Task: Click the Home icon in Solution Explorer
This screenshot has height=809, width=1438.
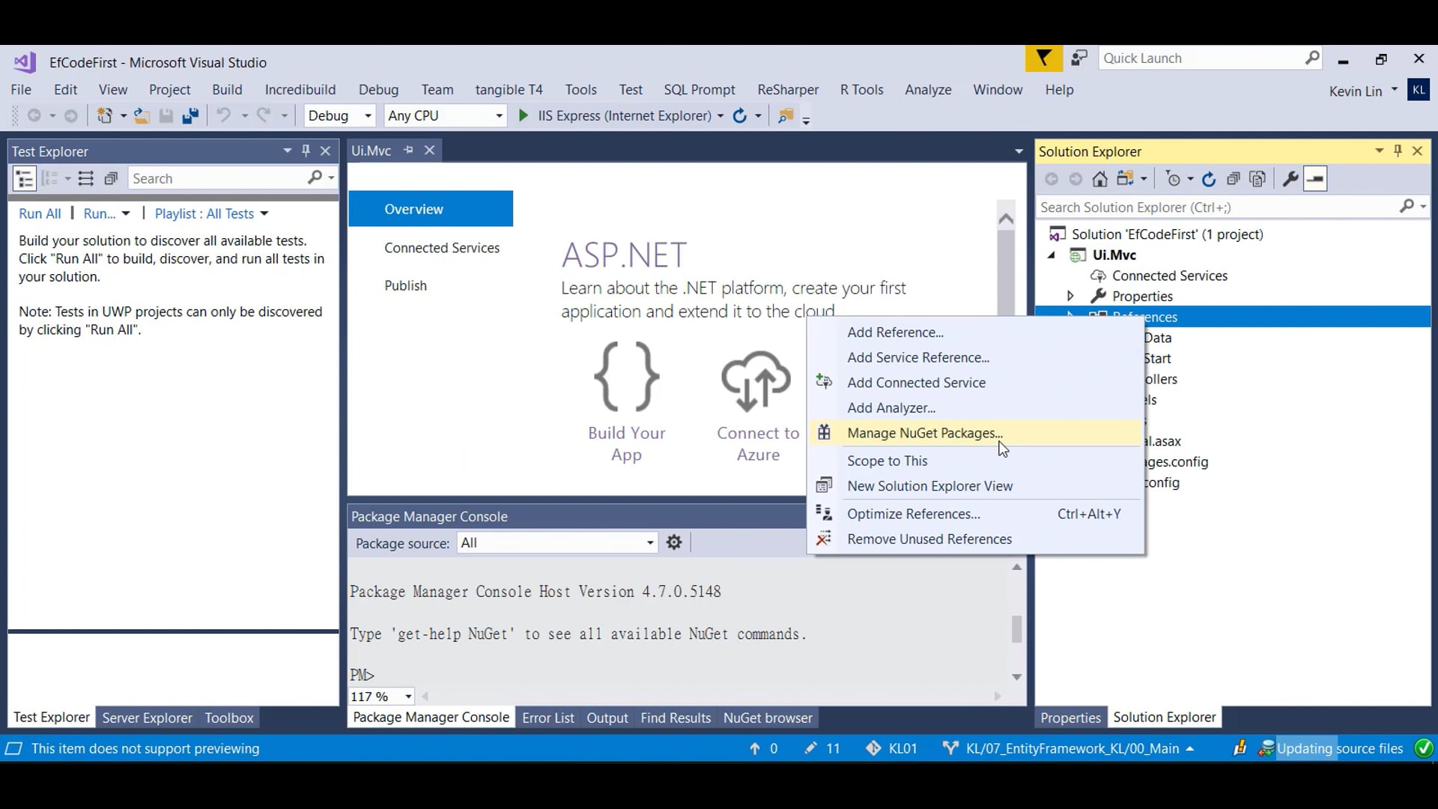Action: click(x=1099, y=179)
